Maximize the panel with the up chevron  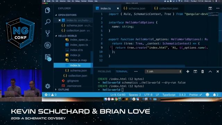210,72
